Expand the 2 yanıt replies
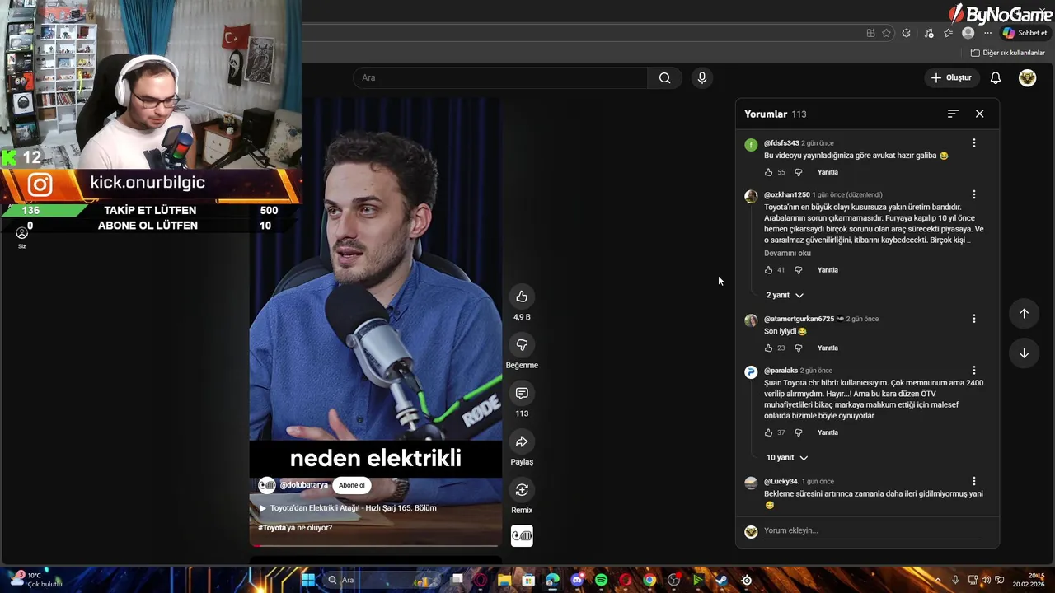This screenshot has height=593, width=1055. click(x=785, y=295)
